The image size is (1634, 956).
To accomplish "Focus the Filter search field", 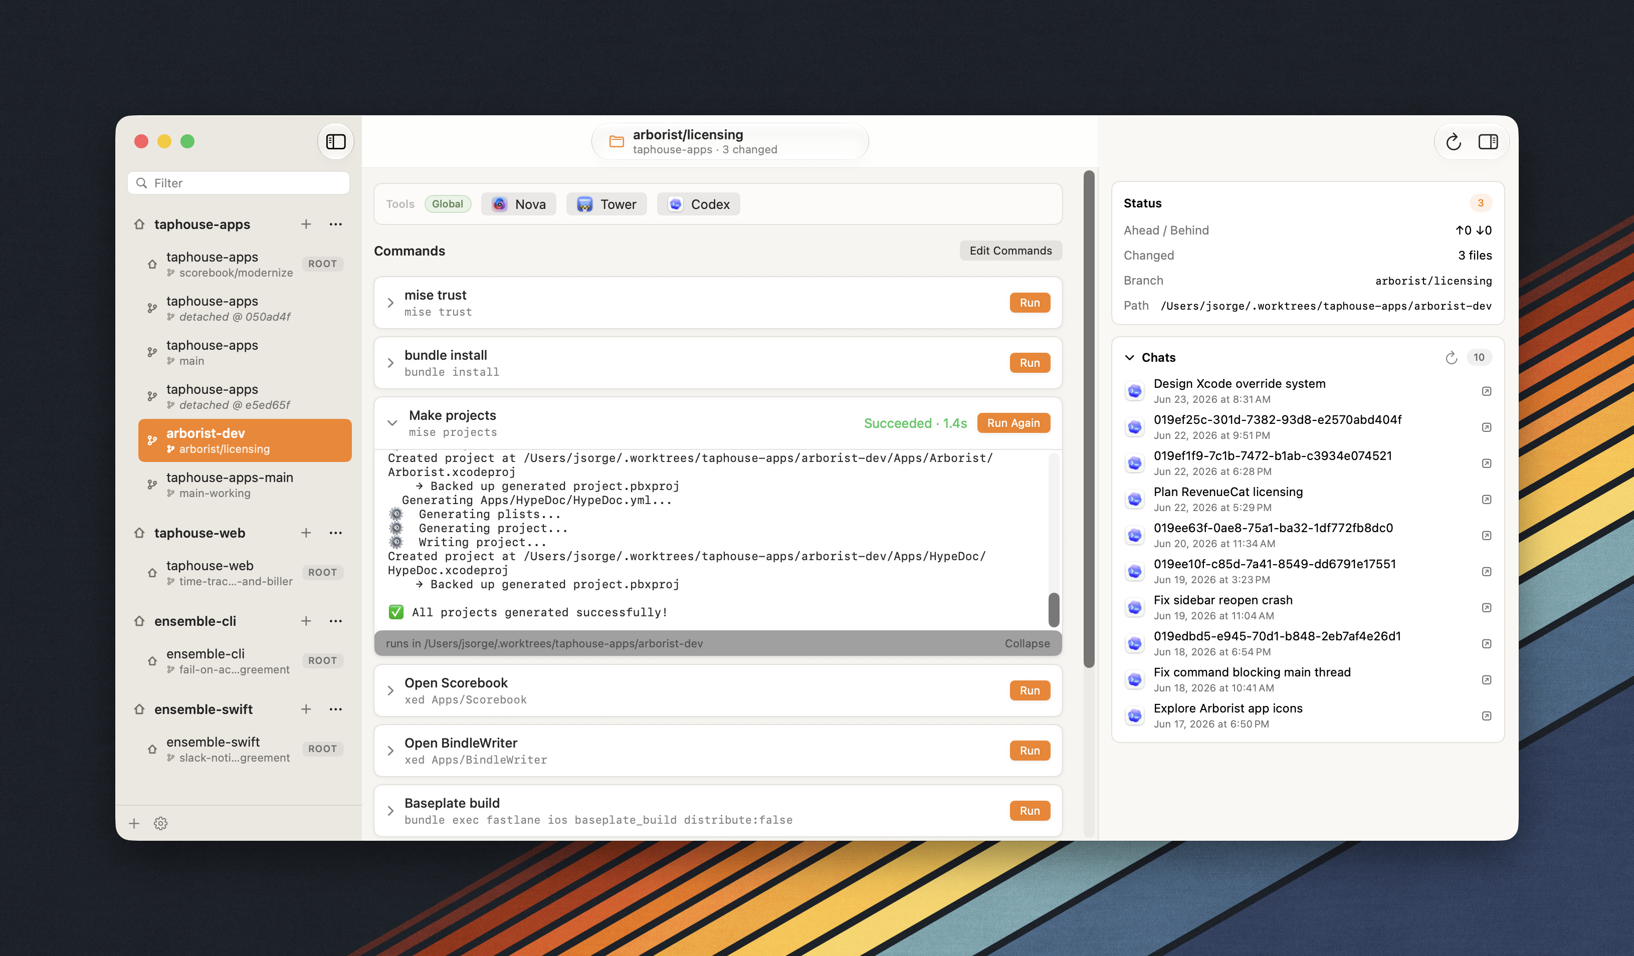I will (x=239, y=183).
